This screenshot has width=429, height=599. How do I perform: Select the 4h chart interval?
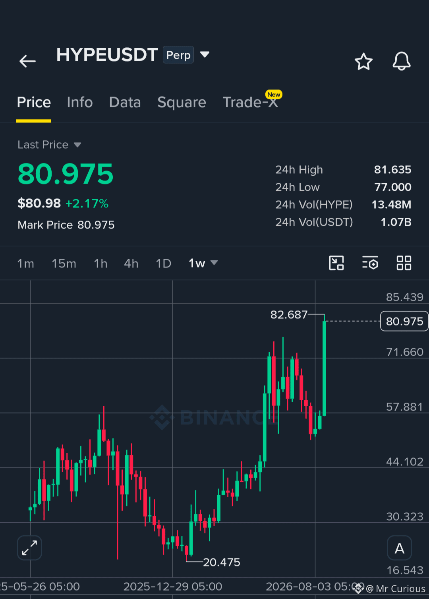[131, 264]
